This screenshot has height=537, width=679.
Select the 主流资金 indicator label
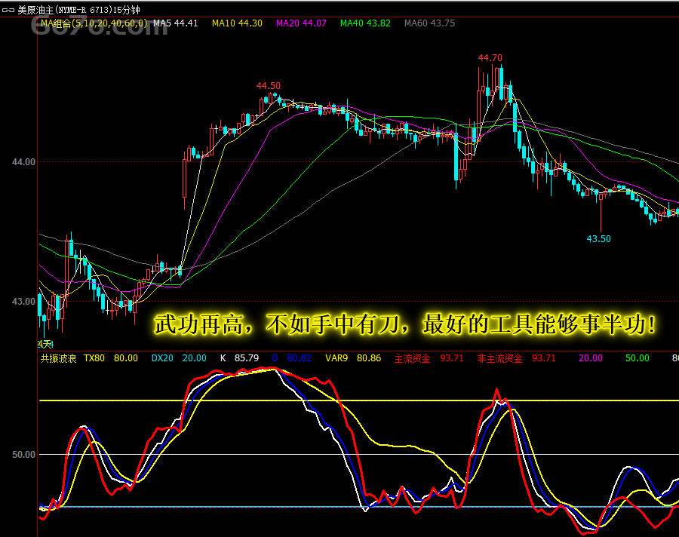click(413, 359)
